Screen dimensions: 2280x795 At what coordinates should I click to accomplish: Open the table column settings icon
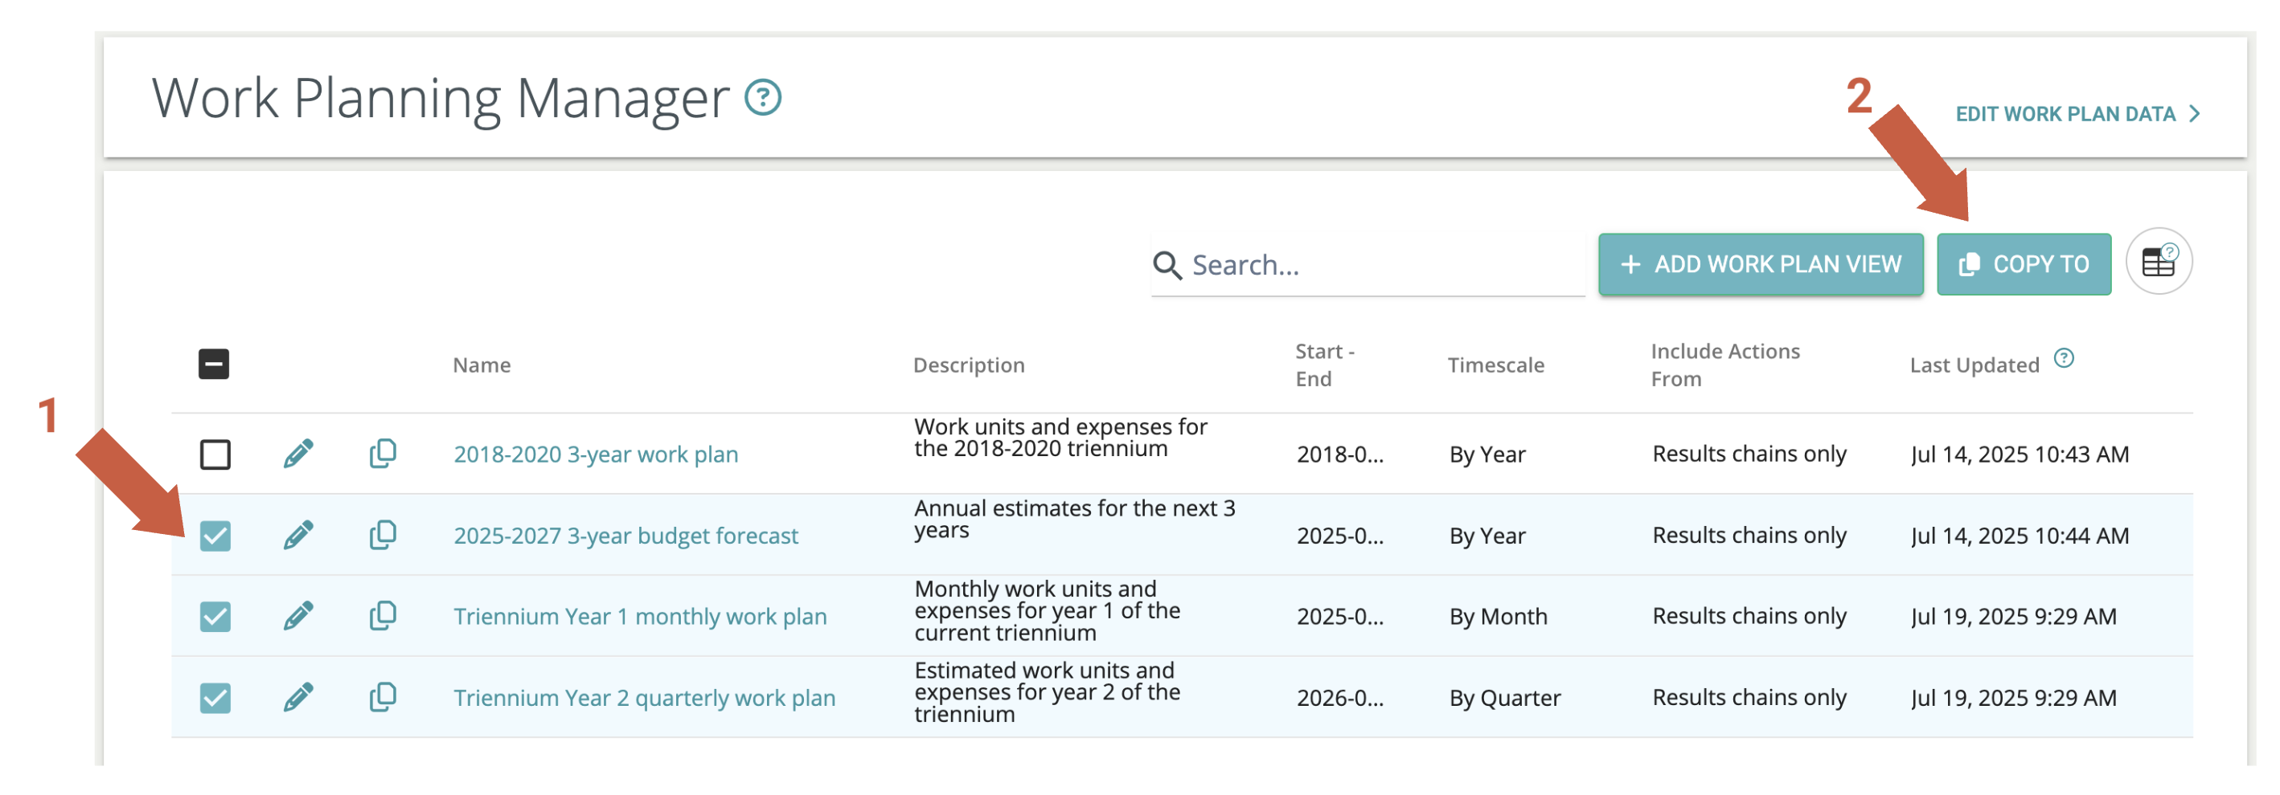[2158, 263]
